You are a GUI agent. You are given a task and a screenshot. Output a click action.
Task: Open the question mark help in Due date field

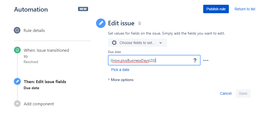[195, 60]
